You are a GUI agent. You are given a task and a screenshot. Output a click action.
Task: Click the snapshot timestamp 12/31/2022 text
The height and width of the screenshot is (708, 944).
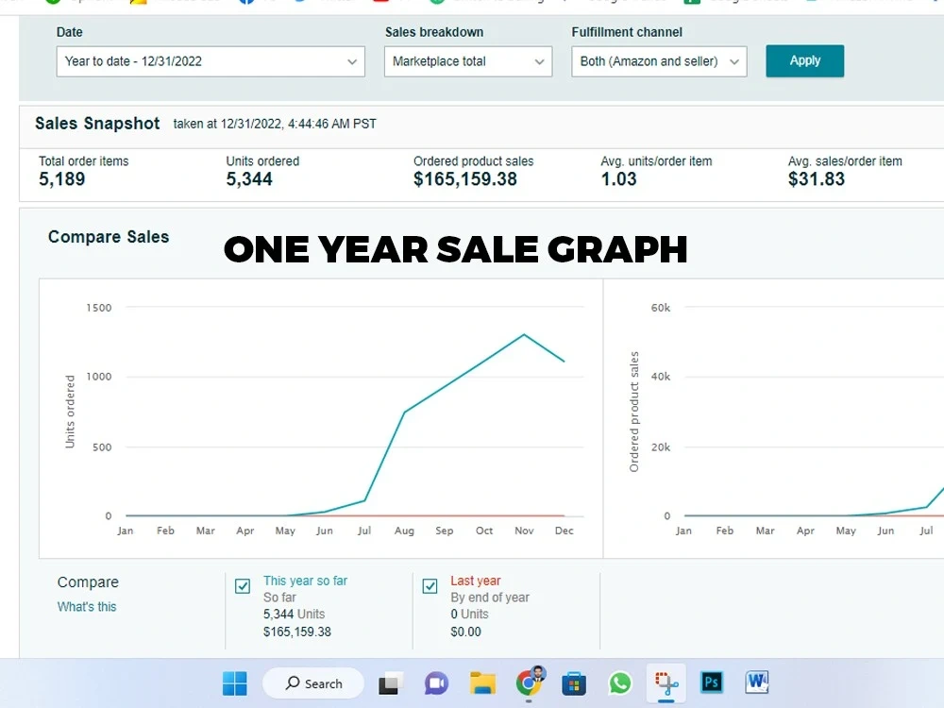pyautogui.click(x=275, y=124)
